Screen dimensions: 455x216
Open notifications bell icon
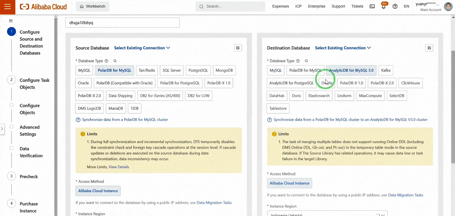click(x=383, y=6)
